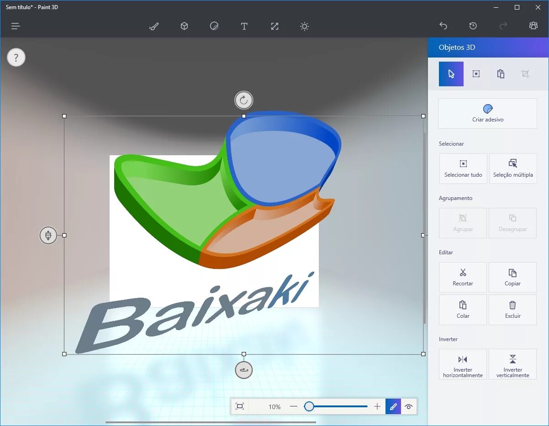Open the History clock icon

tap(473, 26)
